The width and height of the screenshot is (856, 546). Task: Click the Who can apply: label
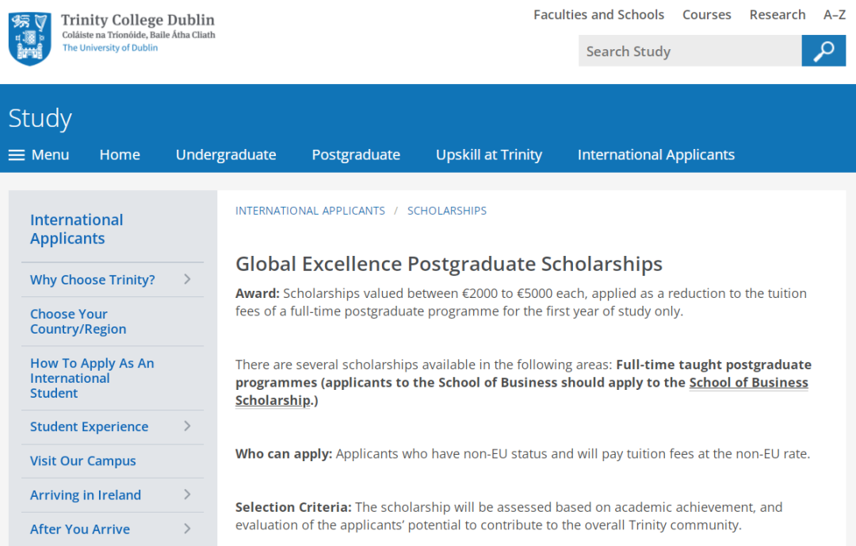[x=283, y=454]
